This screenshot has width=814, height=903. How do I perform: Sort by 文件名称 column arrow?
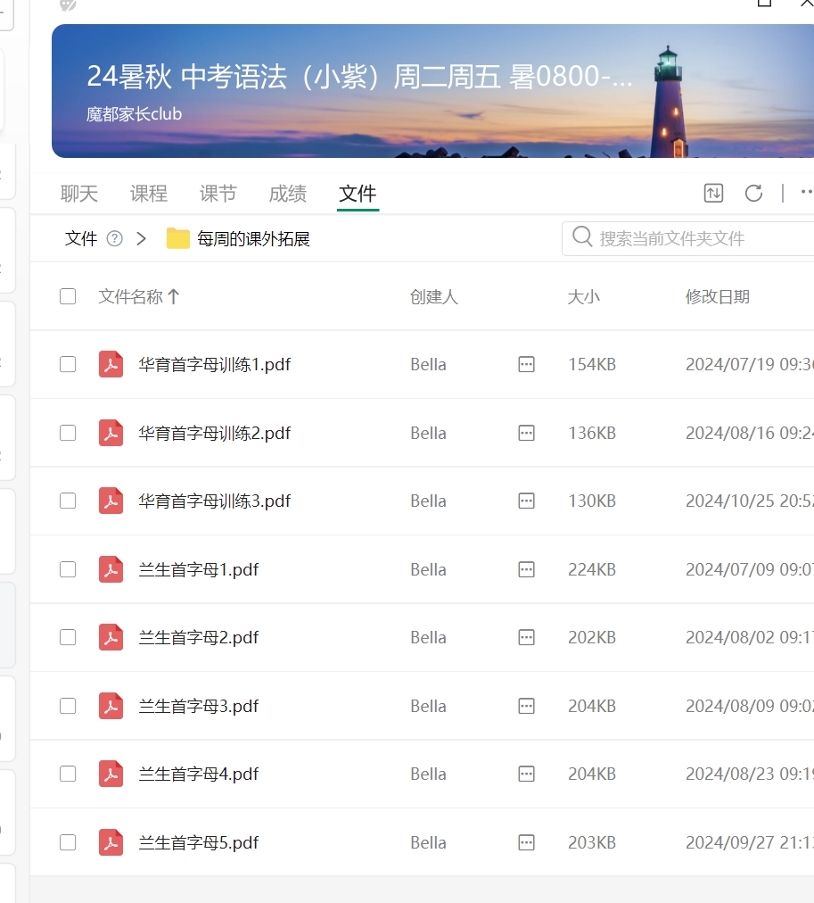click(x=174, y=296)
